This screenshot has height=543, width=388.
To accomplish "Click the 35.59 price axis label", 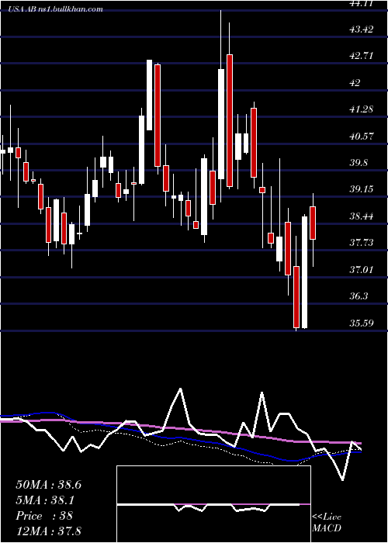I will 362,323.
